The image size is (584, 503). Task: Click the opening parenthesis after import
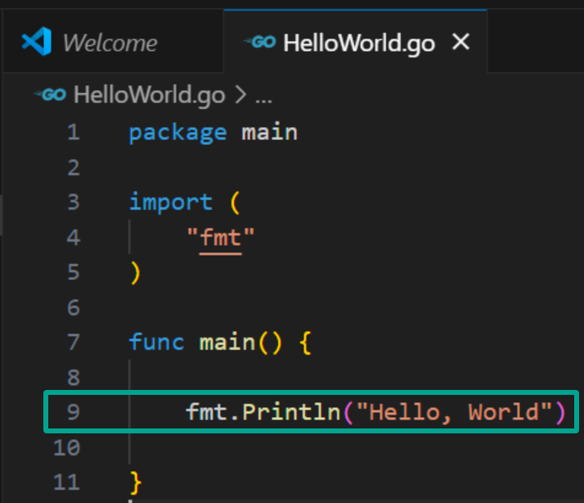[x=235, y=202]
